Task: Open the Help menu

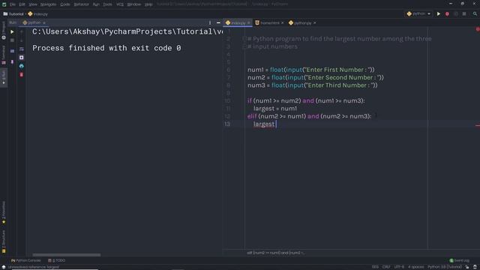Action: click(x=148, y=4)
